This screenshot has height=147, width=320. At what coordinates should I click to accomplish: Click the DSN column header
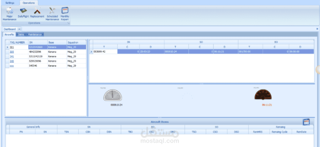point(110,132)
